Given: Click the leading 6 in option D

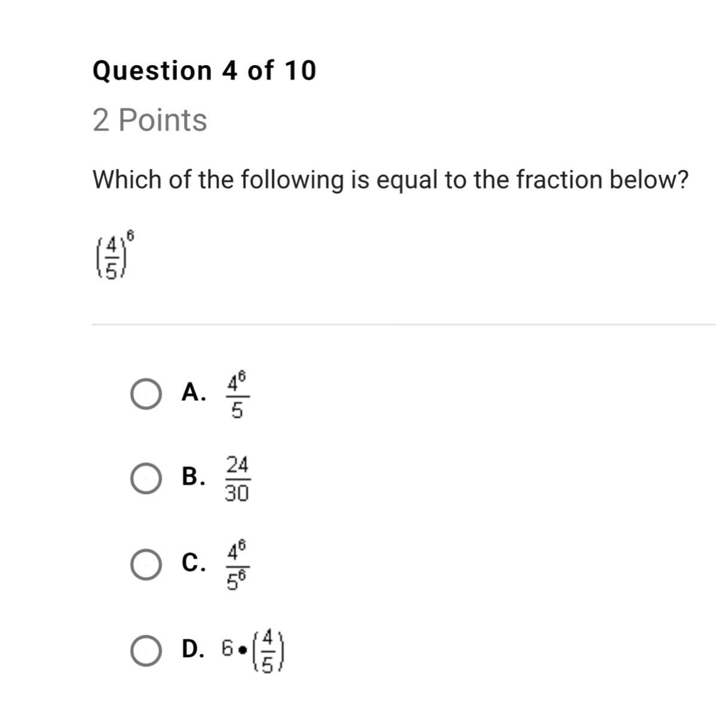Looking at the screenshot, I should [x=227, y=648].
